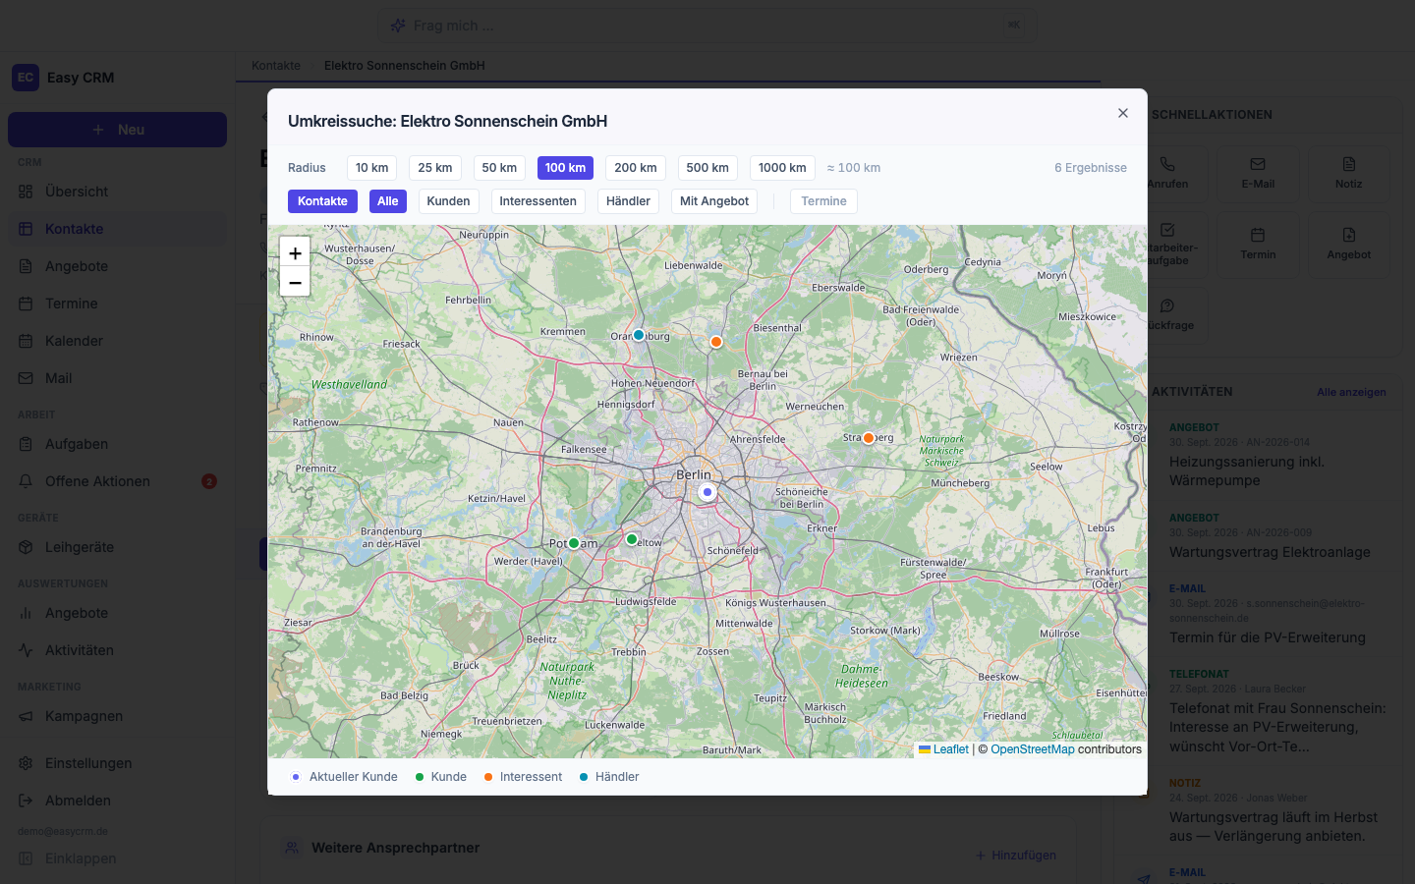Filter map by Mit Angebot
The image size is (1415, 884).
pyautogui.click(x=714, y=201)
